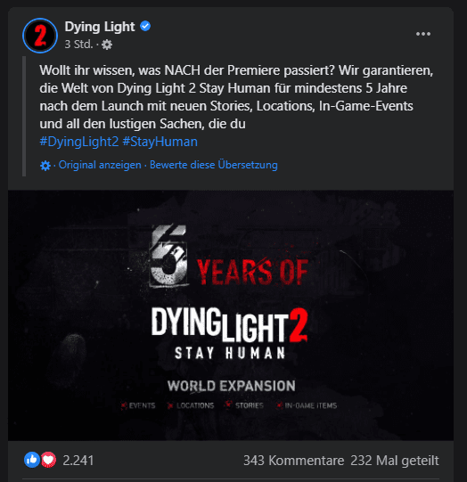This screenshot has height=482, width=467.
Task: Open the Dying Light page name link
Action: (x=100, y=27)
